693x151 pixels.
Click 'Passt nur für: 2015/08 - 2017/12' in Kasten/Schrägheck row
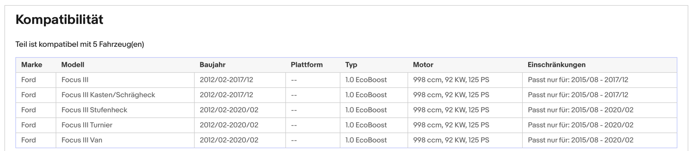point(578,95)
